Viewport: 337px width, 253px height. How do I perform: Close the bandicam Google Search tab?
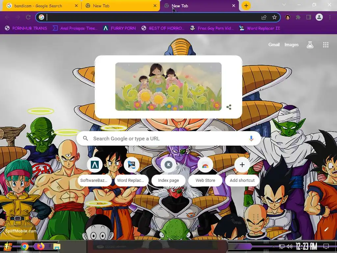tap(76, 6)
